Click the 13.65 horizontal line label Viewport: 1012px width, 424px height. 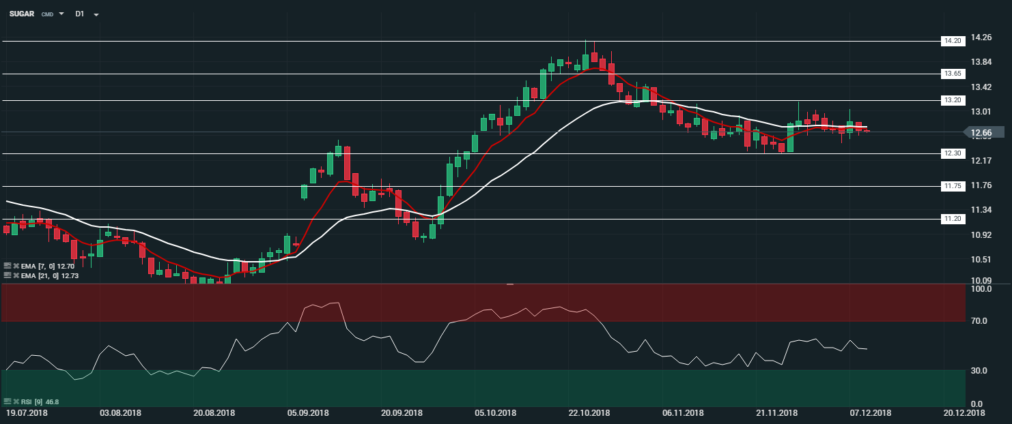[952, 74]
